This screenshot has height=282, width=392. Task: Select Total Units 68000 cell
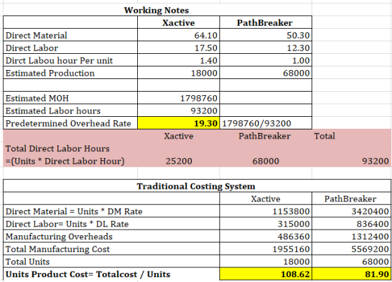pyautogui.click(x=351, y=262)
